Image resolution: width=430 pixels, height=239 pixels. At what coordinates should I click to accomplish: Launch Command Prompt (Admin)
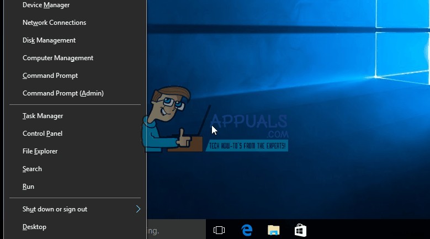click(75, 93)
